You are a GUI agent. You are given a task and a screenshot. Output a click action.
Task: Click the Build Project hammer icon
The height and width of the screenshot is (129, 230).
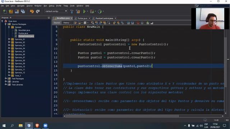pyautogui.click(x=72, y=11)
